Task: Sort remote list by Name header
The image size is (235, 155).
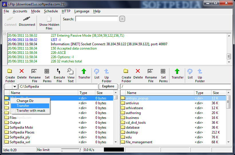Action: [x=160, y=93]
